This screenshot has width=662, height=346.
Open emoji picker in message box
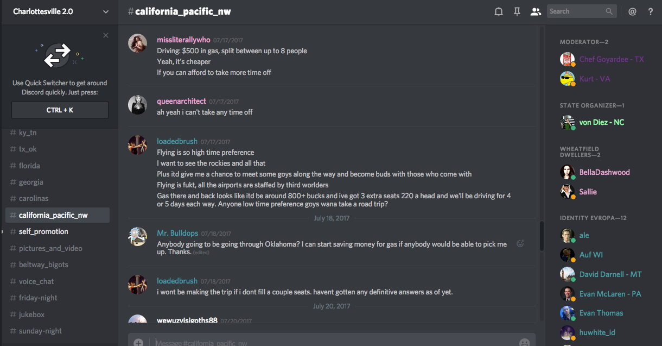[524, 342]
